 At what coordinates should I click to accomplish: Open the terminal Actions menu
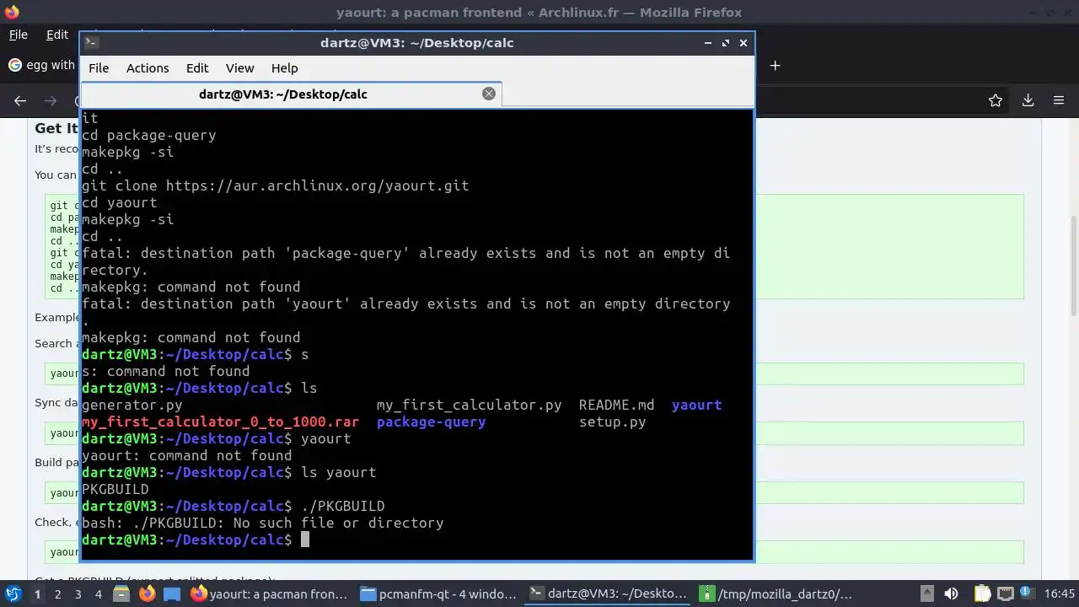148,68
